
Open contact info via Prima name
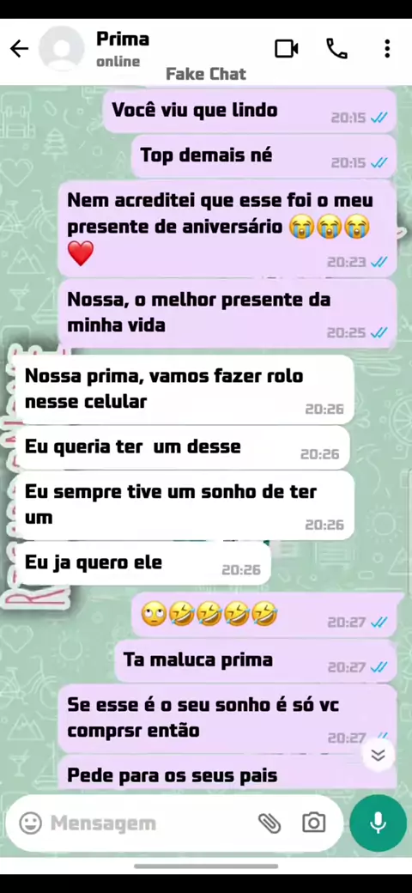point(123,39)
